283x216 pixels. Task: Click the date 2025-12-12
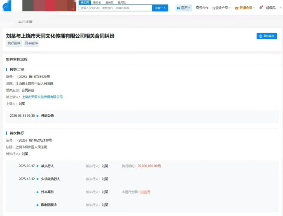coord(27,179)
